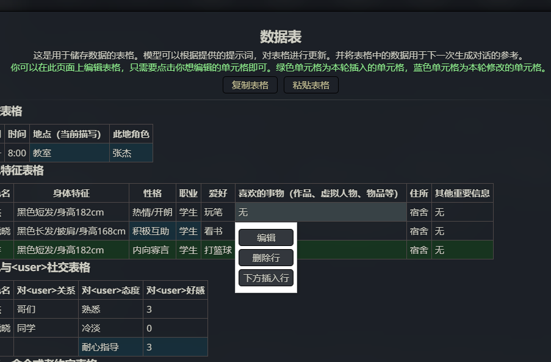
Task: Click the 张杰 character cell
Action: (131, 153)
